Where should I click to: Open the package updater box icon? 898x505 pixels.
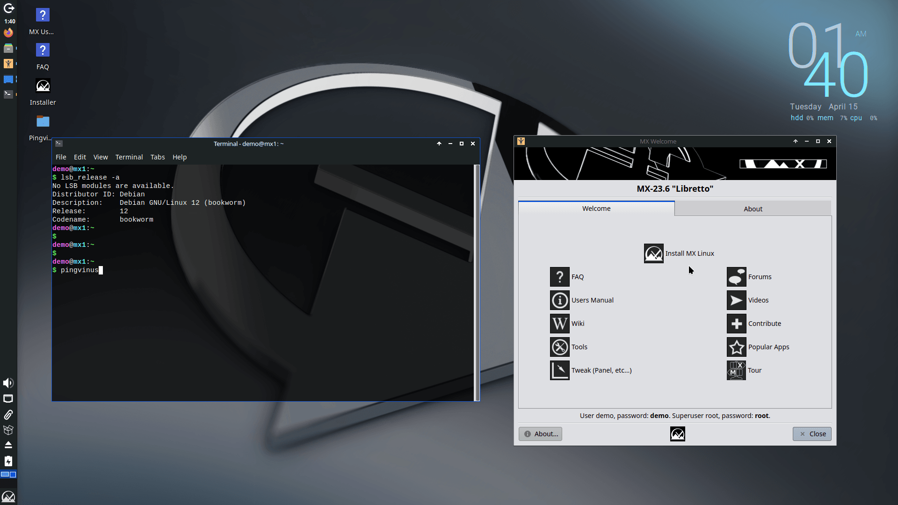[x=8, y=430]
